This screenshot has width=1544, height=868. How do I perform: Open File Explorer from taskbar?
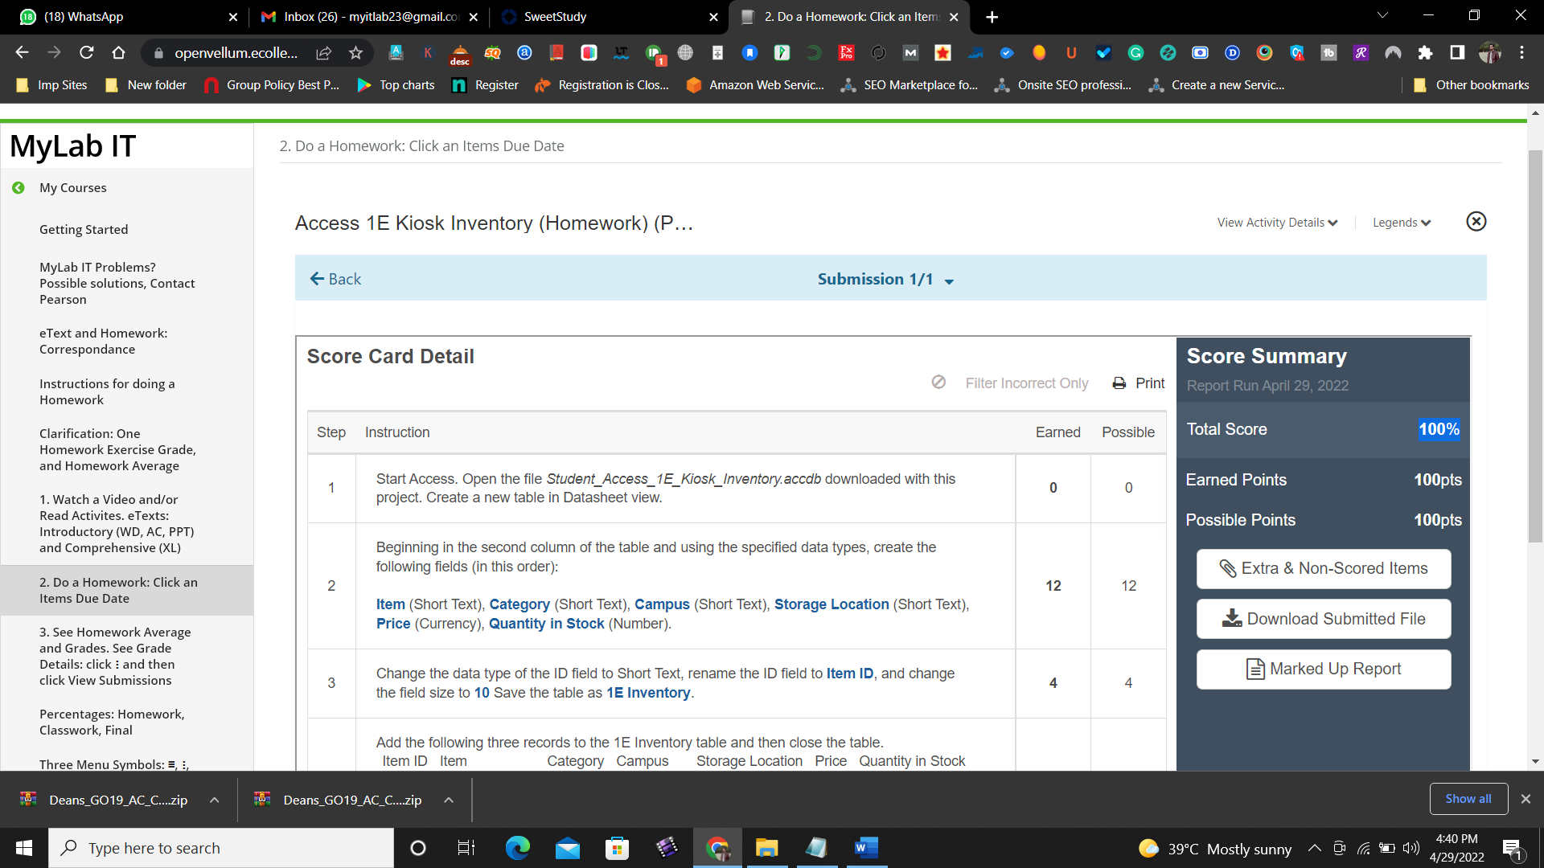coord(766,848)
